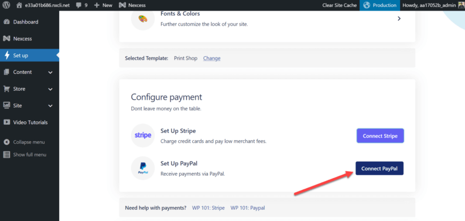Open the Content menu label
Viewport: 465px width, 221px height.
coord(22,72)
